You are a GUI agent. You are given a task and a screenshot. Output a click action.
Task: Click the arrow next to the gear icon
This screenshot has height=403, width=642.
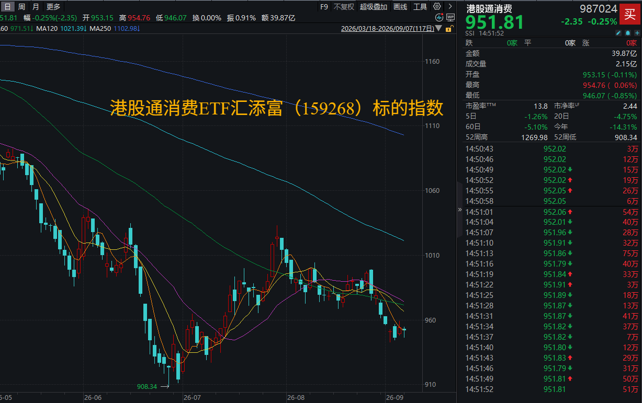pos(451,5)
